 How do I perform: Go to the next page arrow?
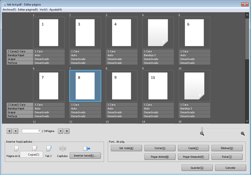(61, 131)
